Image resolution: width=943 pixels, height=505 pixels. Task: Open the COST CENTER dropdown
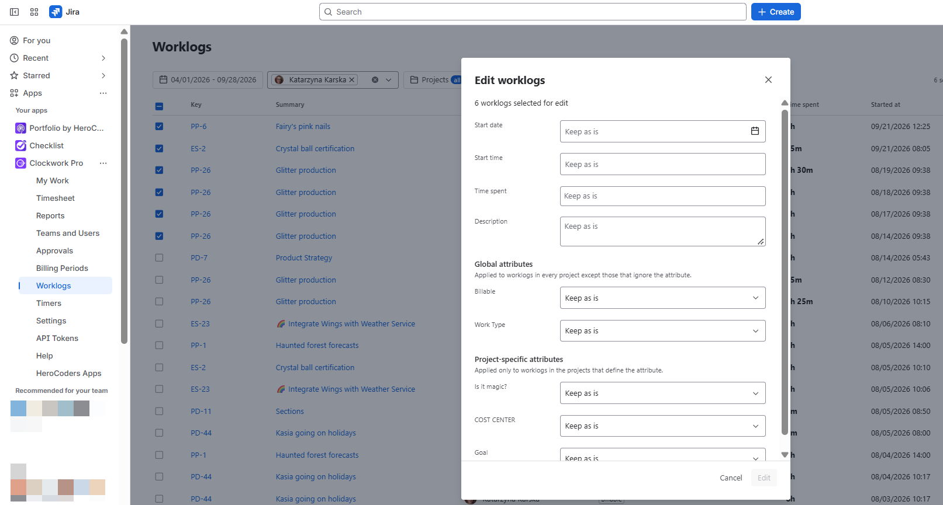(662, 426)
